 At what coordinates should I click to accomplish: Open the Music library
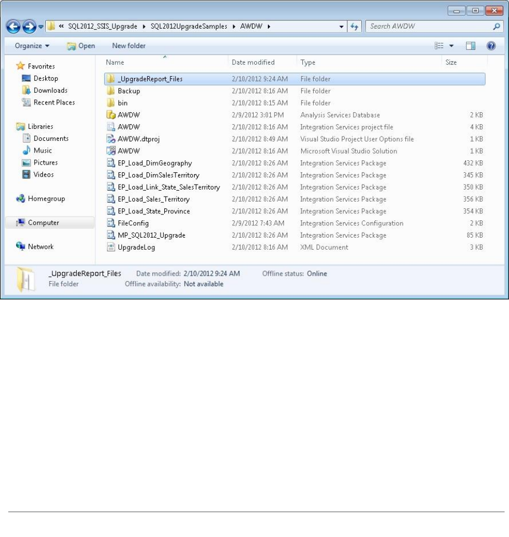(42, 150)
